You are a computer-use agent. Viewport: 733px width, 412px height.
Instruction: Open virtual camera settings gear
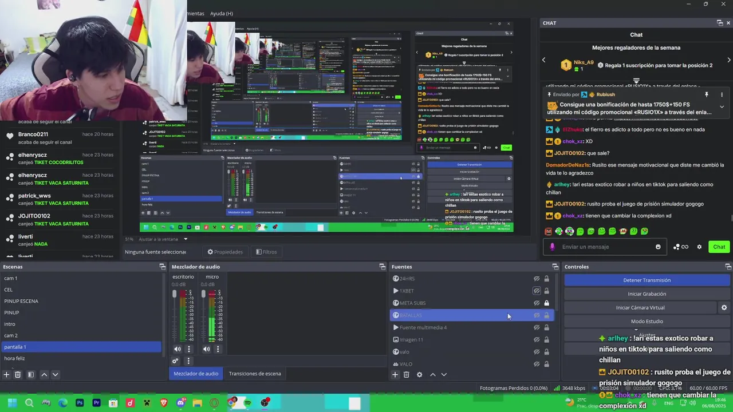[x=724, y=308]
